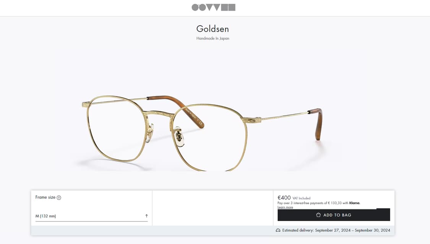Click the nose pad on the glasses
The height and width of the screenshot is (244, 430).
click(x=179, y=136)
